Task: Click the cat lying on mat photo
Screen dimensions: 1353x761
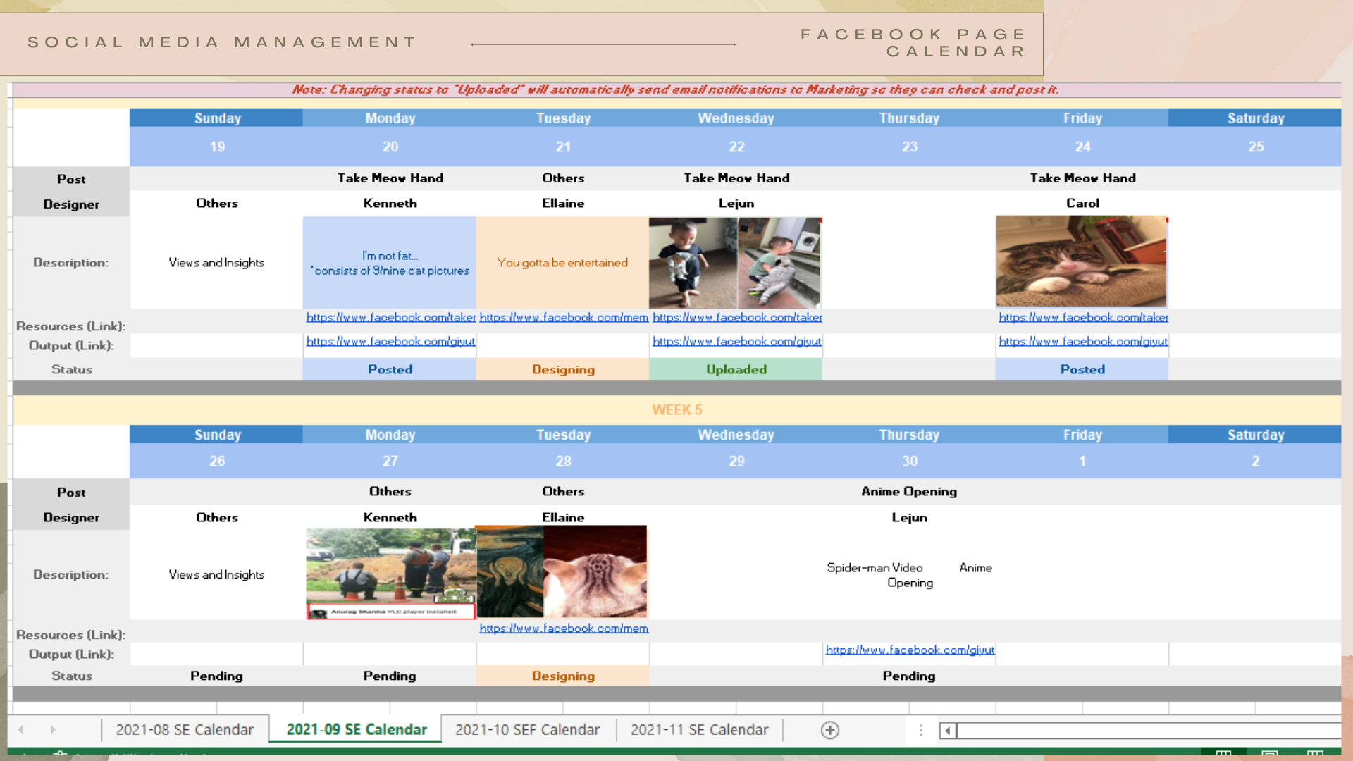Action: [1082, 261]
